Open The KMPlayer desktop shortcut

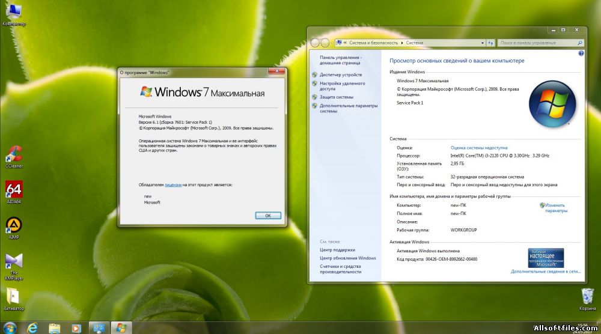point(14,266)
